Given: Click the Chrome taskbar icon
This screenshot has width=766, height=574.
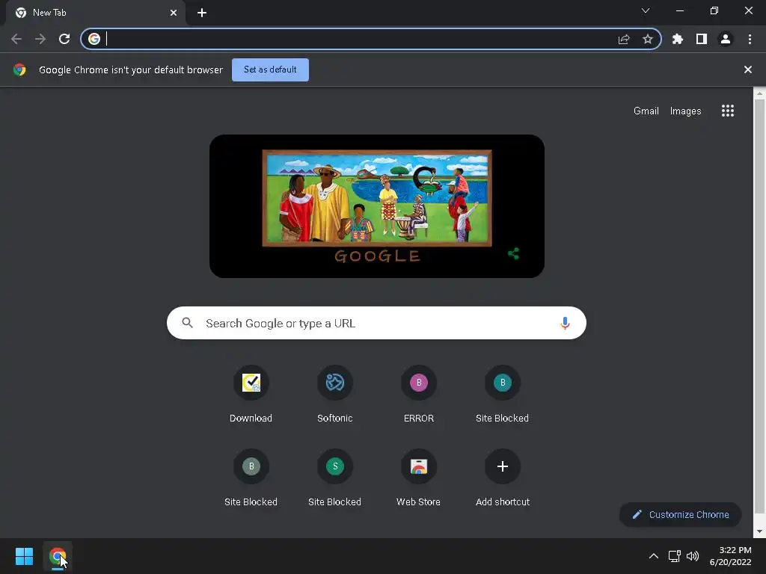Looking at the screenshot, I should pos(58,556).
